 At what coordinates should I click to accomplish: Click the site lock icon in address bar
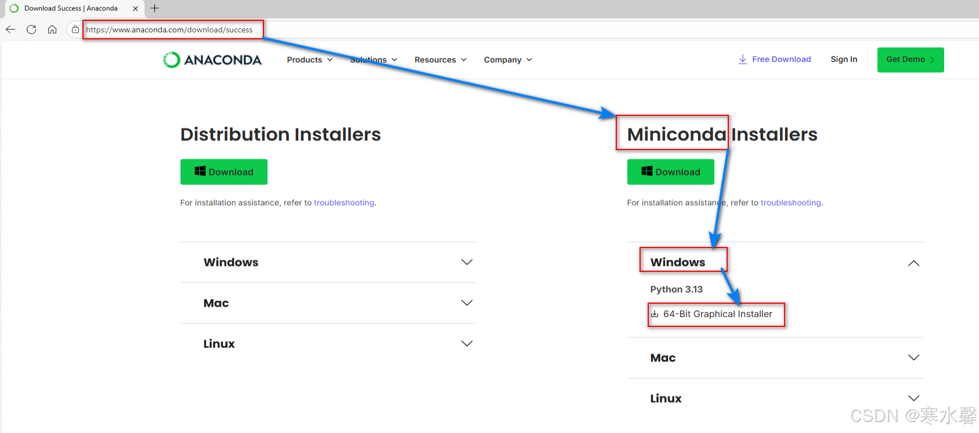(x=75, y=30)
